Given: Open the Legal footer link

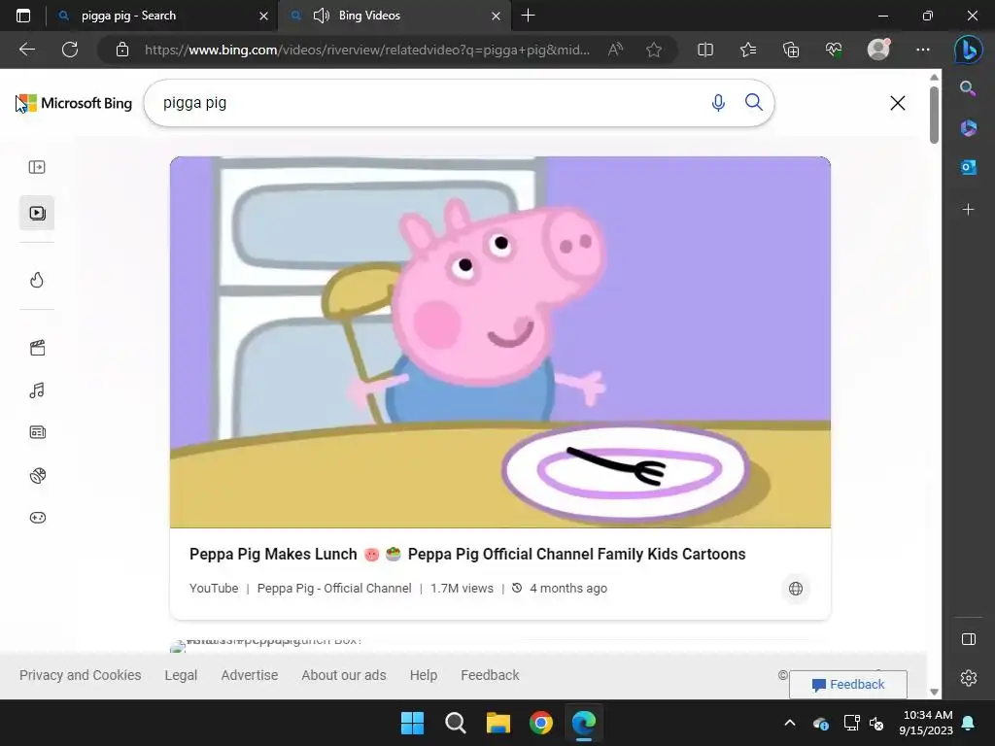Looking at the screenshot, I should [x=181, y=675].
